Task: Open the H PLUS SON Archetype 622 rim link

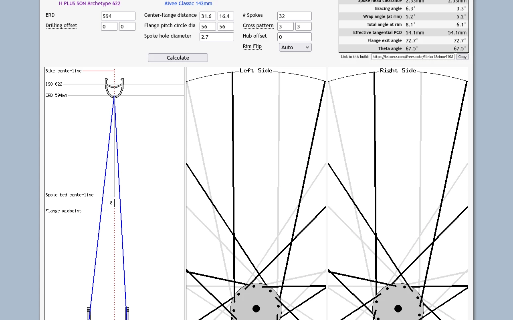Action: [x=89, y=4]
